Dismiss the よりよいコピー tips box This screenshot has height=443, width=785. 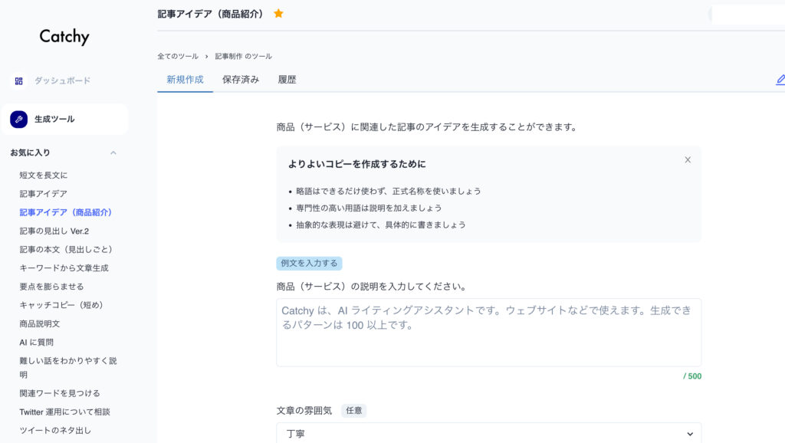(687, 160)
